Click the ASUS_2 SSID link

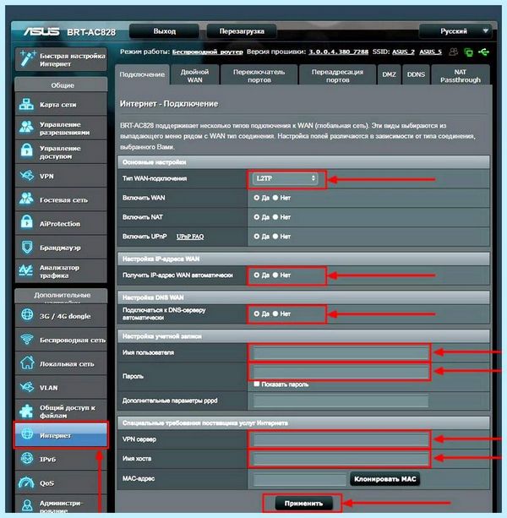(403, 52)
